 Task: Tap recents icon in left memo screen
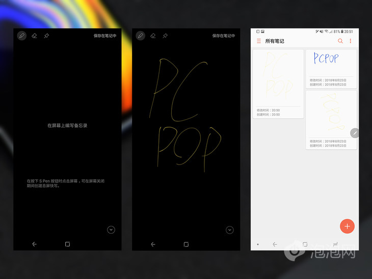pos(67,244)
